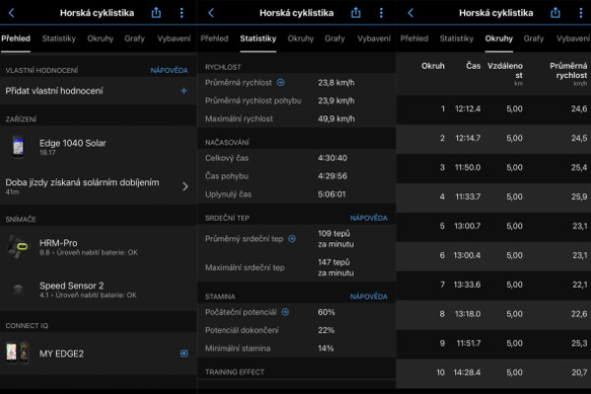Tap the info icon beside Průměrný srdeční tep
The height and width of the screenshot is (394, 591).
(x=293, y=238)
